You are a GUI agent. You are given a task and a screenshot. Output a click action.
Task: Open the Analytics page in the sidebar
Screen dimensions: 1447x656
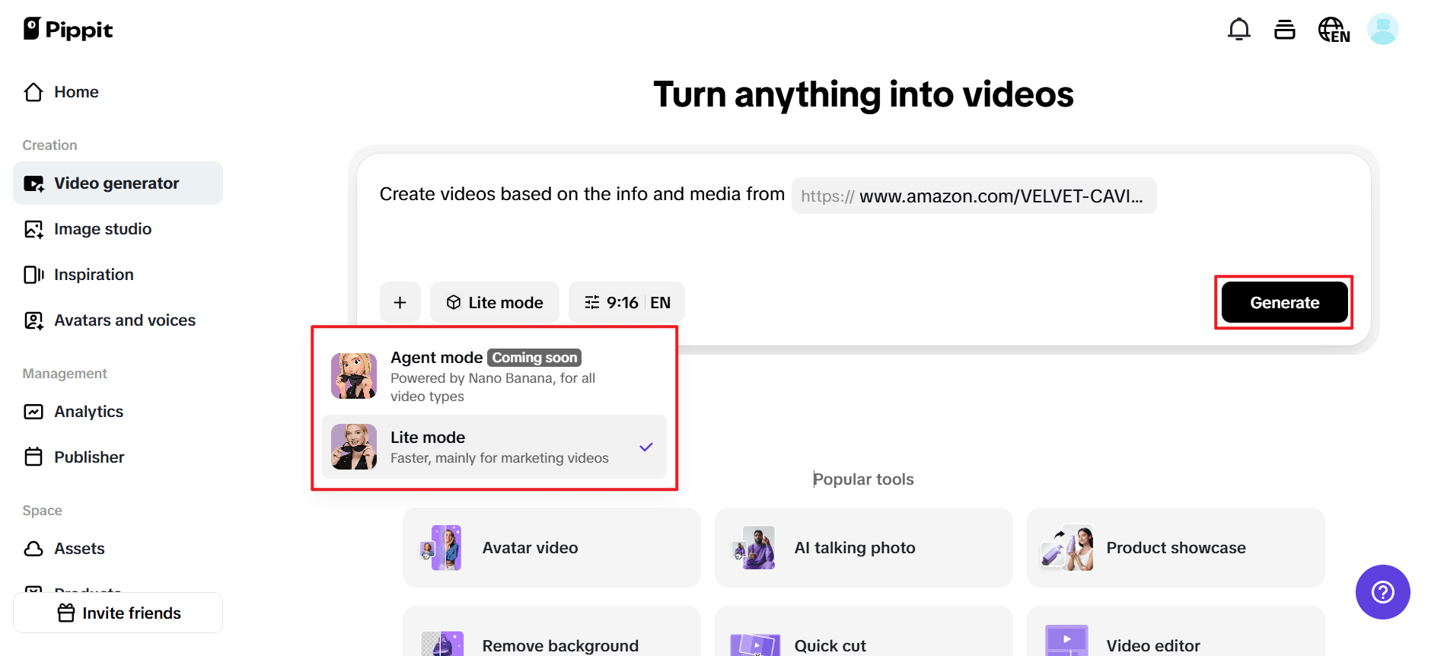88,412
